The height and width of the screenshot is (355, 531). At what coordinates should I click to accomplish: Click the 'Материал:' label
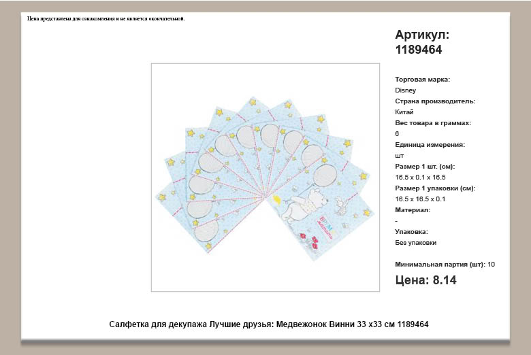click(413, 210)
